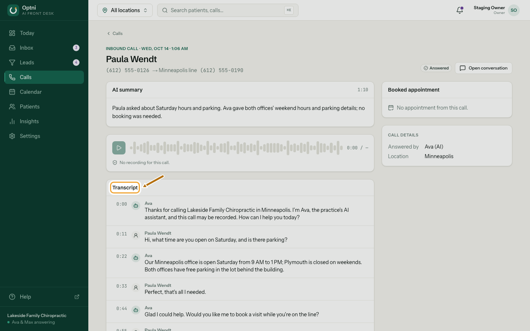Go back to Calls breadcrumb

(x=115, y=33)
